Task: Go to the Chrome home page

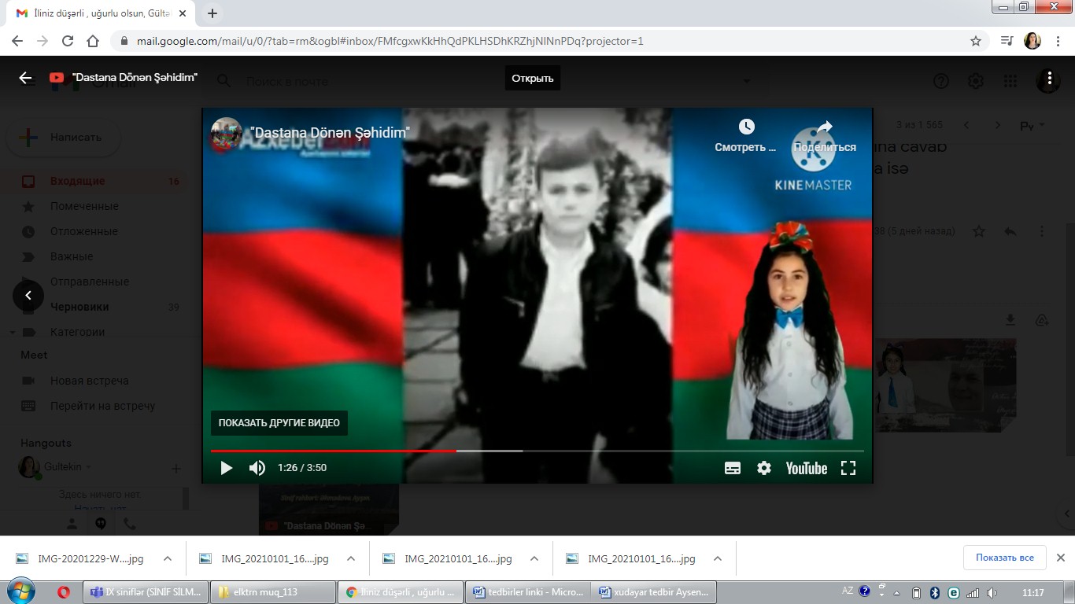Action: (93, 41)
